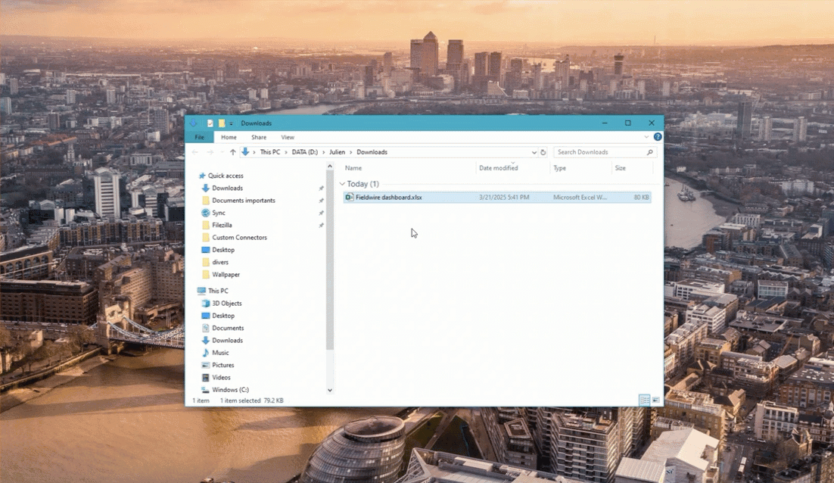834x483 pixels.
Task: Select 3D Objects under This PC
Action: 227,303
